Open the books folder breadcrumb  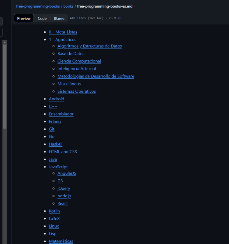tap(68, 6)
